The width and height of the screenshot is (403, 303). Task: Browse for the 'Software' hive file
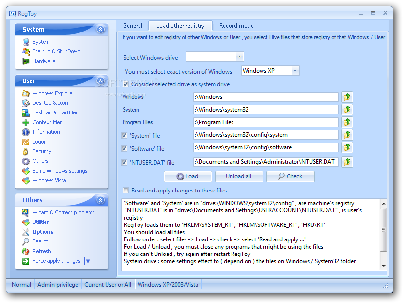(347, 147)
